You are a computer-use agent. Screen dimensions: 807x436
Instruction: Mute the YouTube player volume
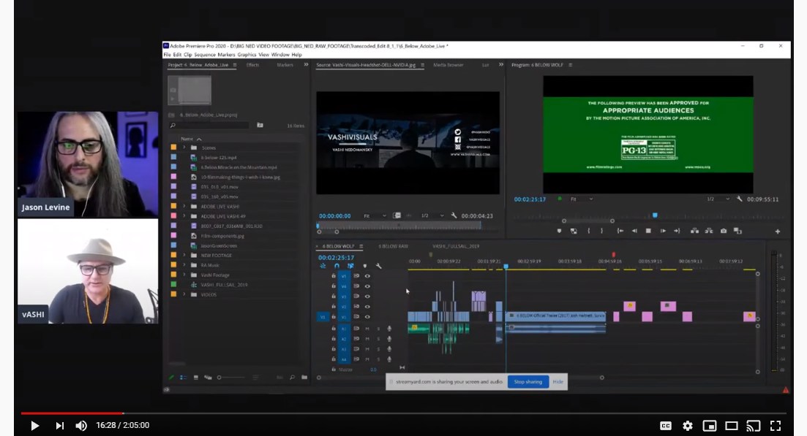click(x=81, y=425)
